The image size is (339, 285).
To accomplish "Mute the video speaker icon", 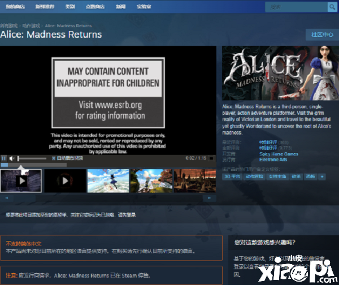I will click(x=11, y=159).
